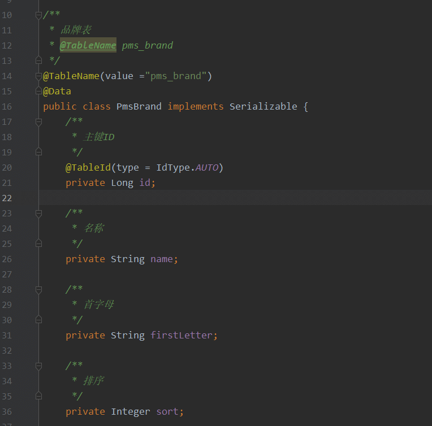Collapse the 名称 comment fold at line 23
Image resolution: width=432 pixels, height=426 pixels.
(38, 214)
